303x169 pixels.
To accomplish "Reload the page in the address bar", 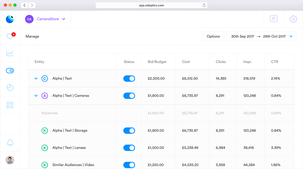I will (204, 5).
